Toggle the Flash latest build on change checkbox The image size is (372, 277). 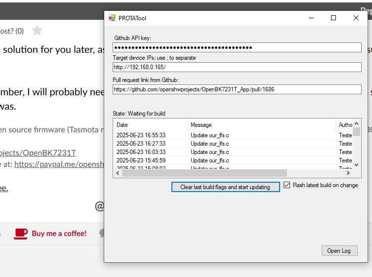tap(287, 185)
